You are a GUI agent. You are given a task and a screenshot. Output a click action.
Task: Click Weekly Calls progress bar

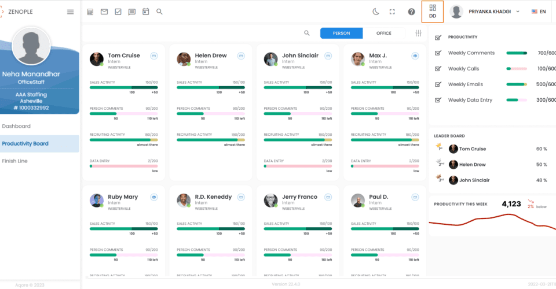click(517, 69)
